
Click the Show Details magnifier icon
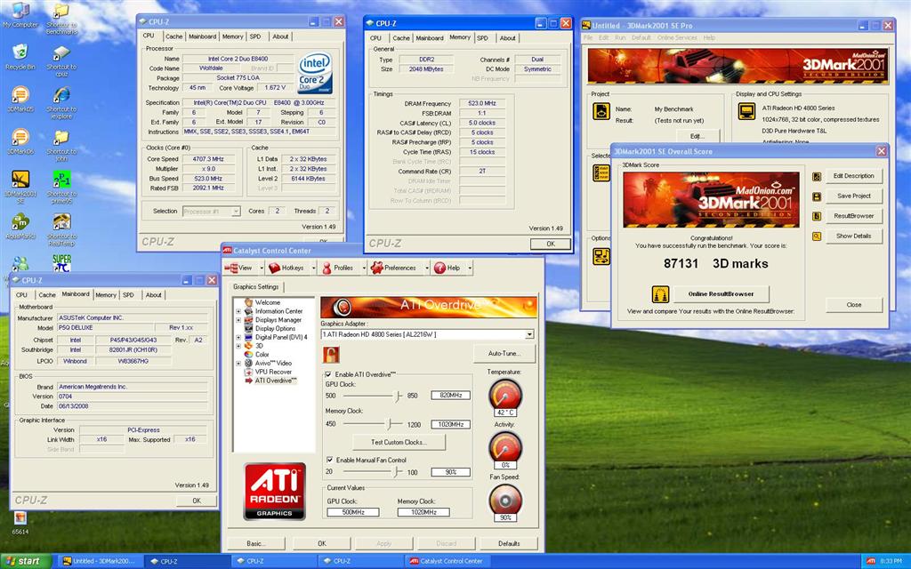coord(817,236)
